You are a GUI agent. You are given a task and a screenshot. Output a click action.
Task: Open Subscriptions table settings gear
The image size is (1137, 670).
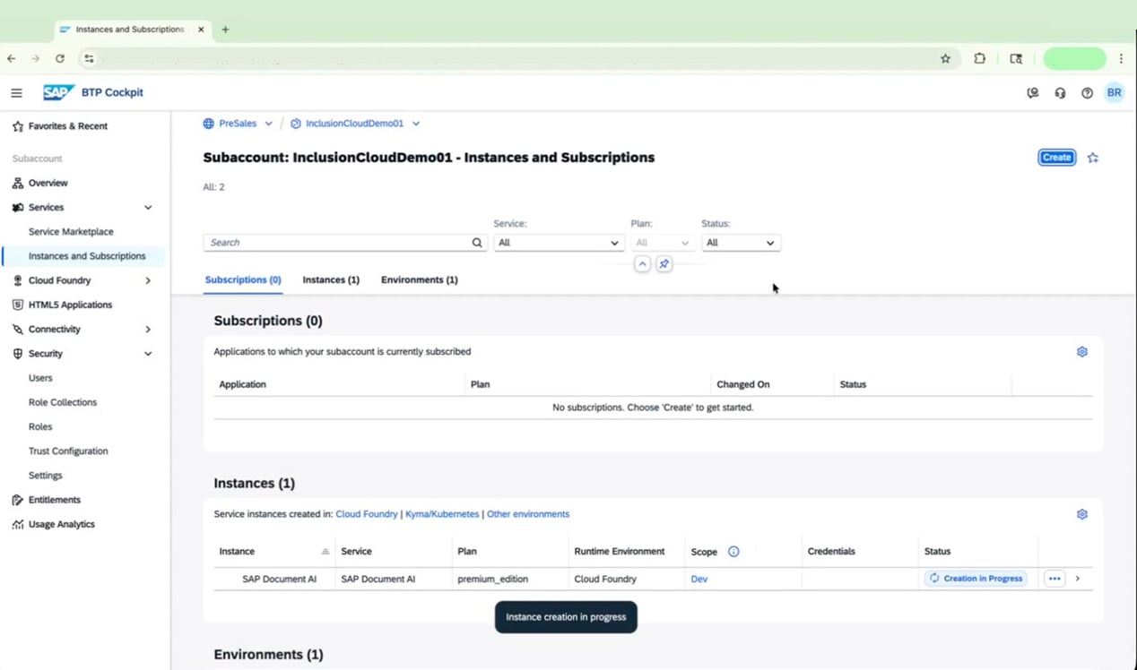point(1082,352)
